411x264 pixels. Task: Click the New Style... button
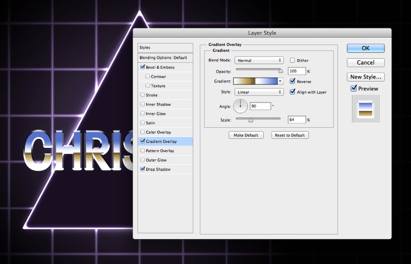[366, 77]
